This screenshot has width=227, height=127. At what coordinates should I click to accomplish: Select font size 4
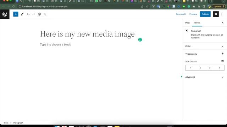(219, 68)
